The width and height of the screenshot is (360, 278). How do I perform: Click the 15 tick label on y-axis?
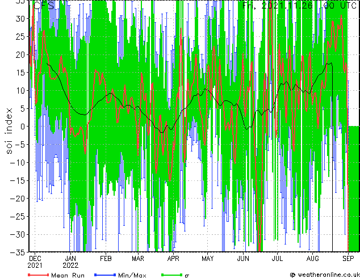(x=20, y=73)
